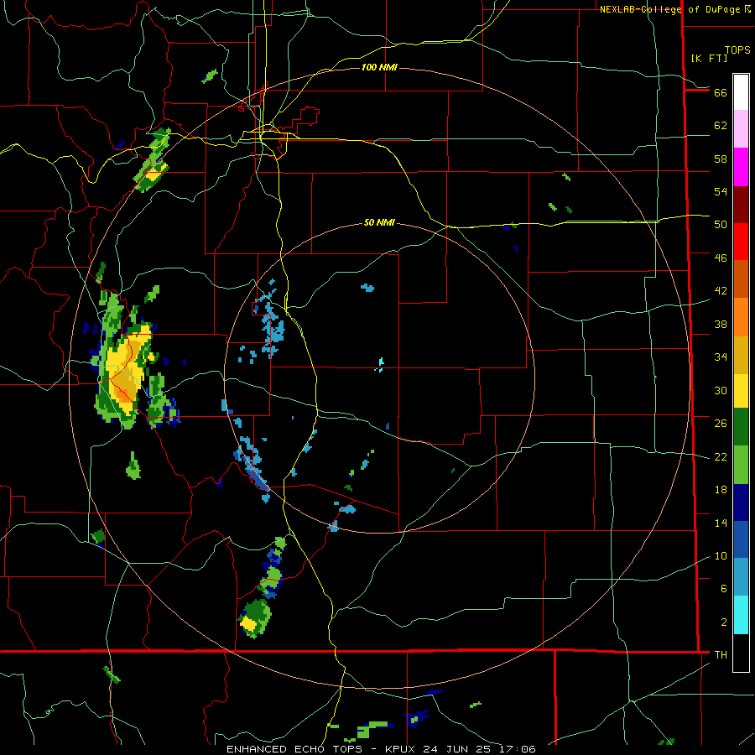755x755 pixels.
Task: Click legend value 54
Action: click(x=721, y=191)
